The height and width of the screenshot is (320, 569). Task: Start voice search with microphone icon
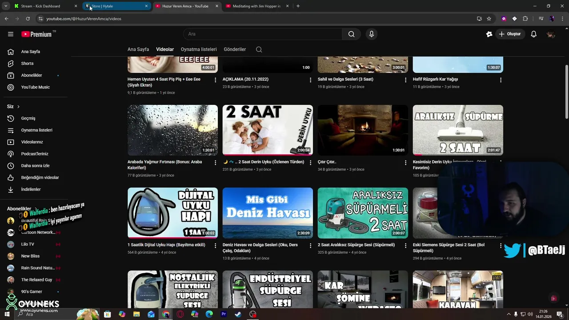tap(372, 34)
